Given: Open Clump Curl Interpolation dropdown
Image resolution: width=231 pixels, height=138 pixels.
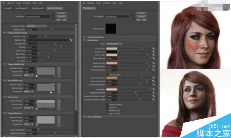Looking at the screenshot, I should [29, 108].
